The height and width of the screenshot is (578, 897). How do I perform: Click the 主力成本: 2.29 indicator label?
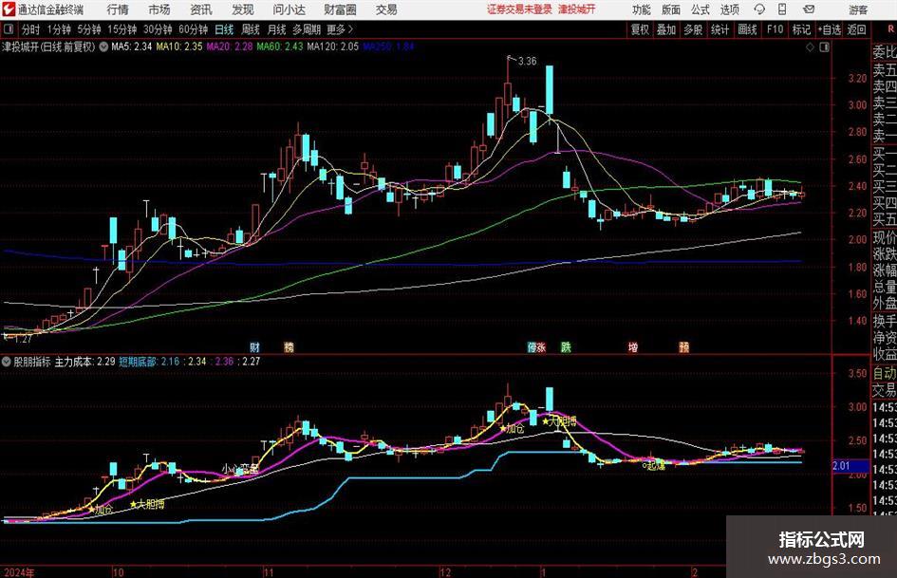click(x=84, y=362)
